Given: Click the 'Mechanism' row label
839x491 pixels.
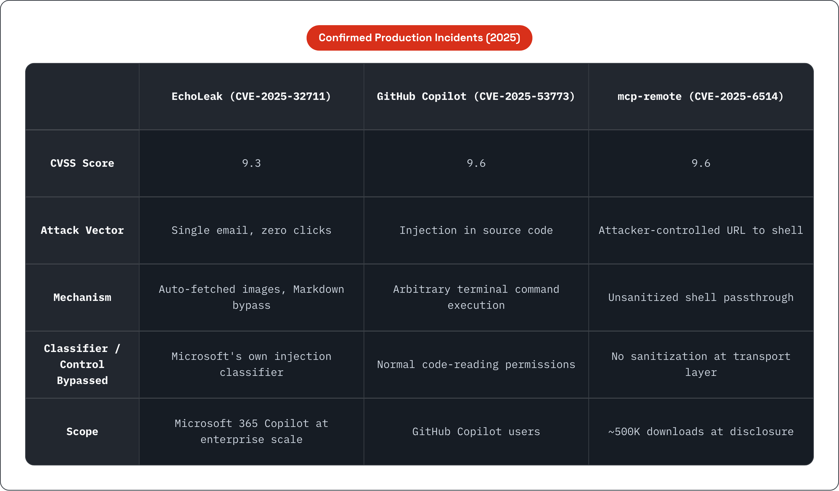Looking at the screenshot, I should [x=82, y=297].
